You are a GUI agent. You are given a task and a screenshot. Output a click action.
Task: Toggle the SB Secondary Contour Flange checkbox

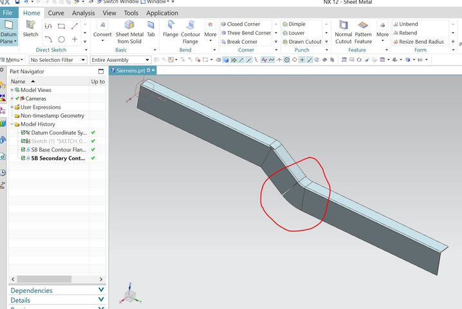(23, 158)
